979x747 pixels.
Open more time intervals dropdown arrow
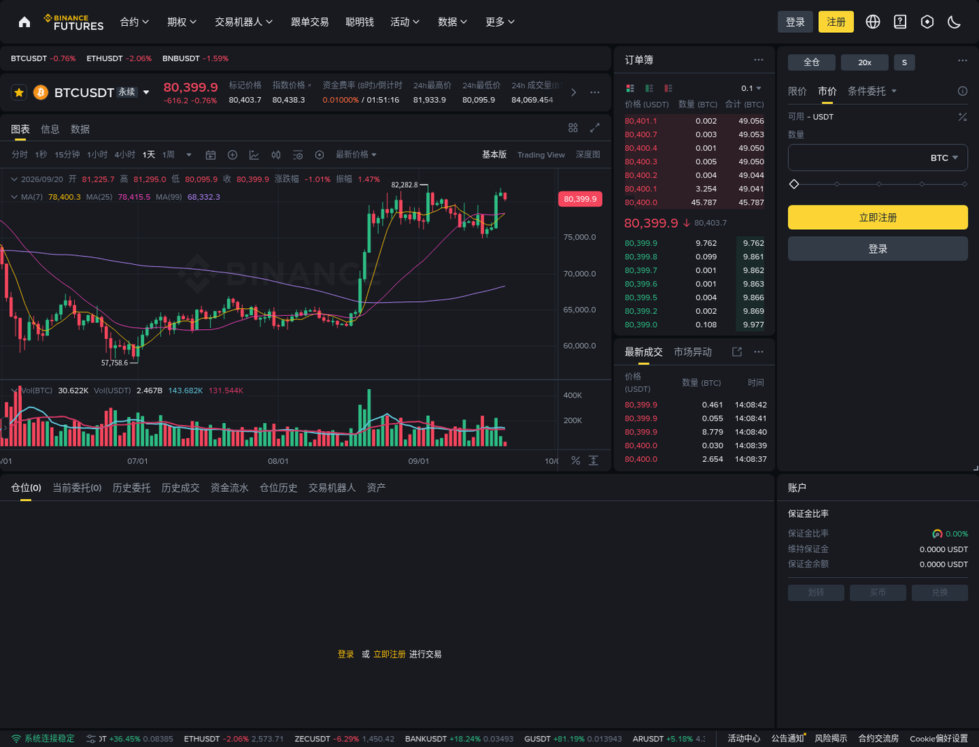(x=189, y=154)
